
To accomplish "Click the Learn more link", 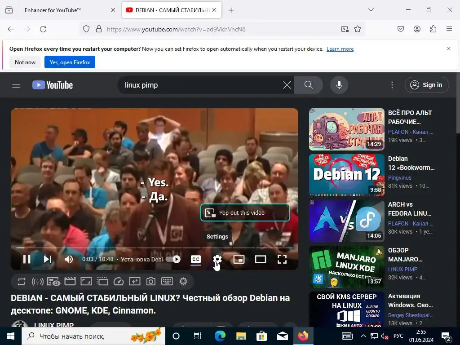I will click(340, 49).
